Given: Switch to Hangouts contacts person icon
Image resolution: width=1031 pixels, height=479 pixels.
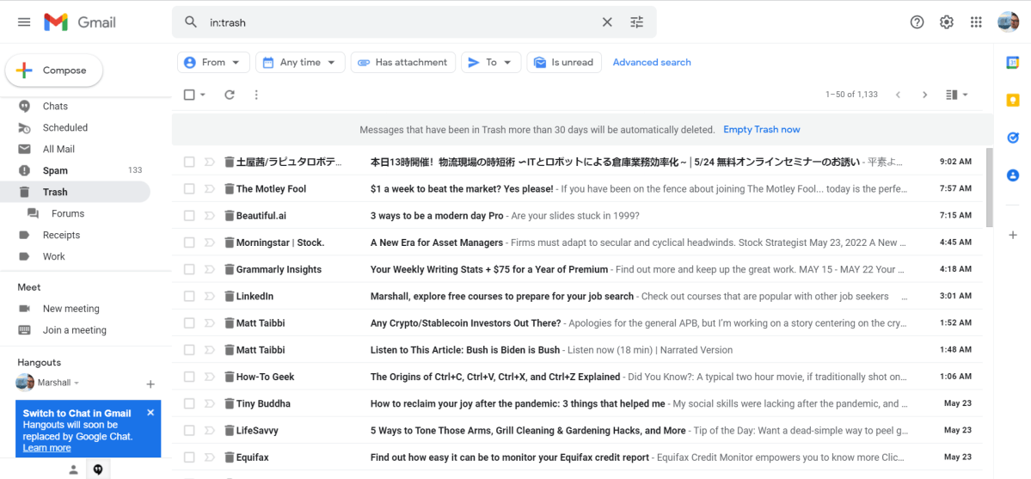Looking at the screenshot, I should tap(74, 470).
